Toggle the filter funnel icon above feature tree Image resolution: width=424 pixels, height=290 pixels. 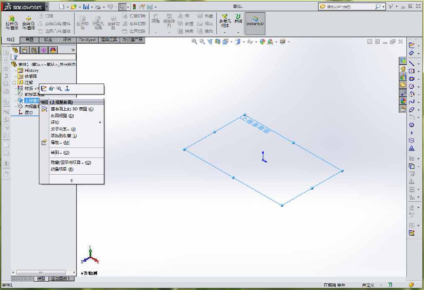15,57
